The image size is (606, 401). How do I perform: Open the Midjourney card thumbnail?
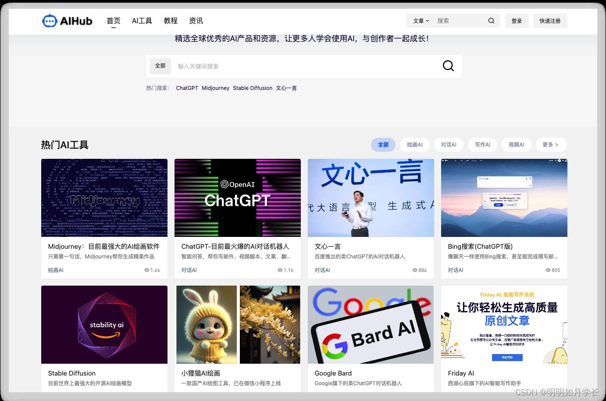[104, 198]
